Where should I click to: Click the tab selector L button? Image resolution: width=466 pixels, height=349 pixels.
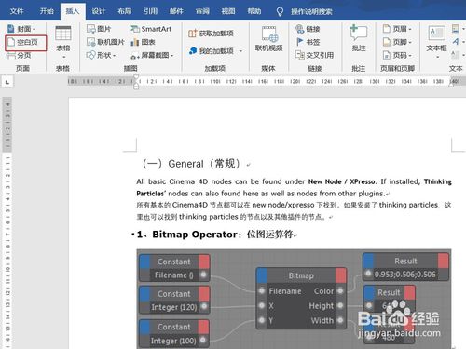pyautogui.click(x=7, y=82)
